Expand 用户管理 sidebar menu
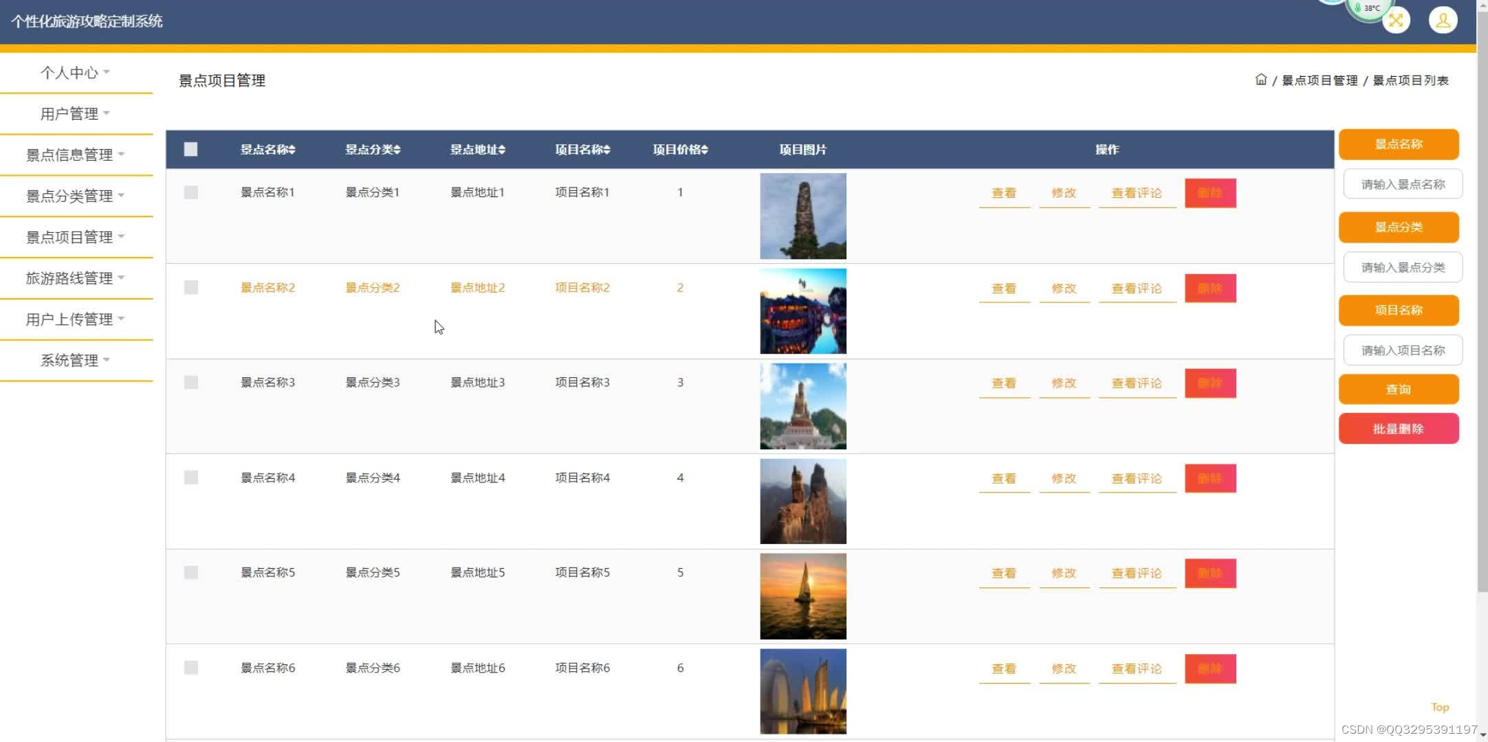The height and width of the screenshot is (742, 1488). click(76, 114)
